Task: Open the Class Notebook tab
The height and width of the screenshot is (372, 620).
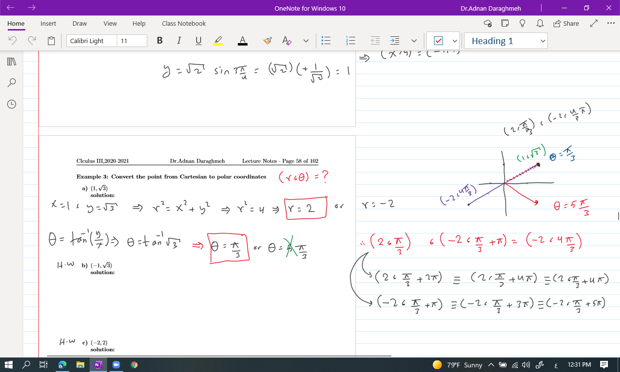Action: point(184,23)
